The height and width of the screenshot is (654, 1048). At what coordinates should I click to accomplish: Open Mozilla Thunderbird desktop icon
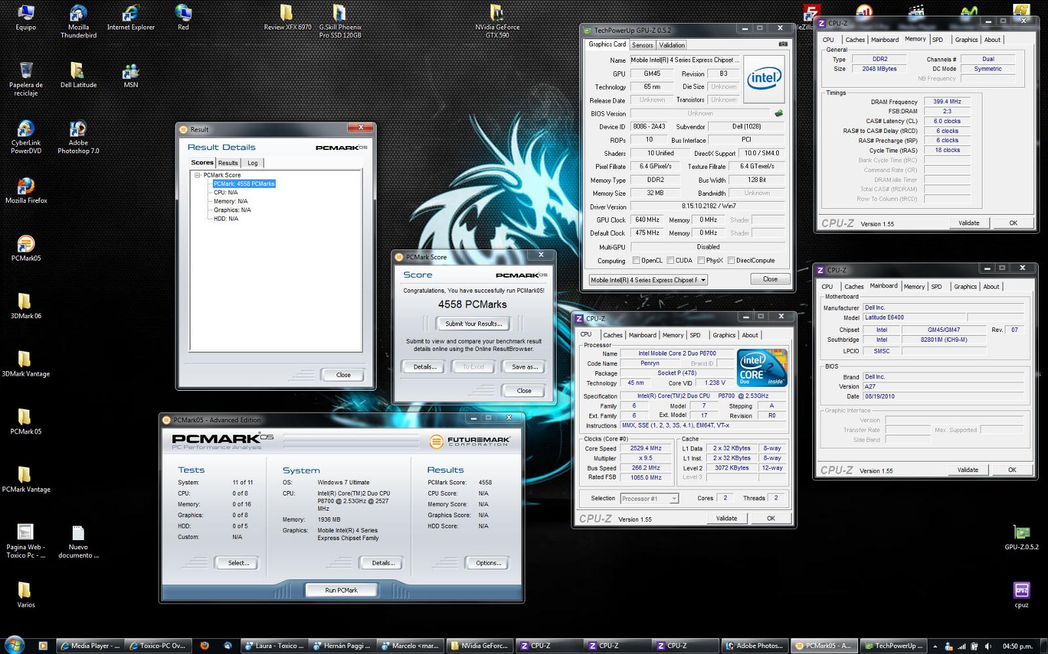point(79,21)
